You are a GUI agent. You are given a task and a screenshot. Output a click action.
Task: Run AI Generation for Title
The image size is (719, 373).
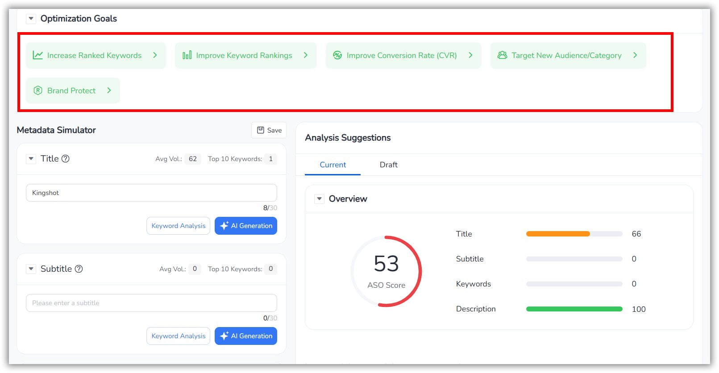pos(246,226)
